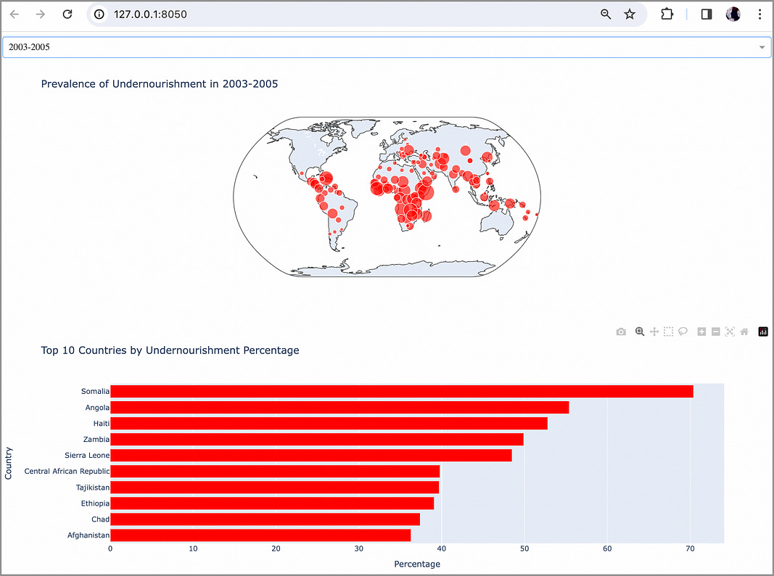The width and height of the screenshot is (774, 576).
Task: Select the Plotly zoom tool
Action: [x=640, y=332]
